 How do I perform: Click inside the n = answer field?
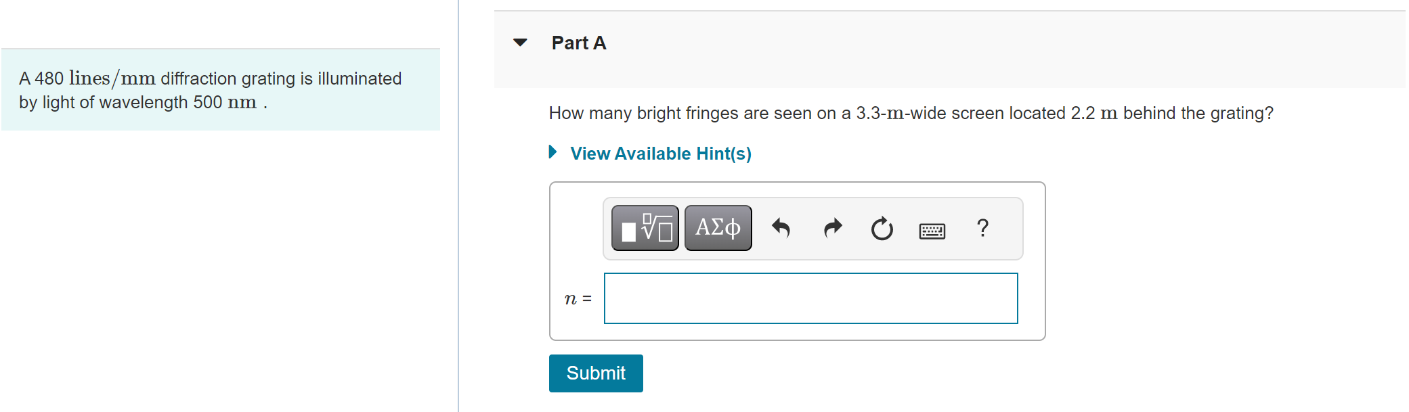810,298
